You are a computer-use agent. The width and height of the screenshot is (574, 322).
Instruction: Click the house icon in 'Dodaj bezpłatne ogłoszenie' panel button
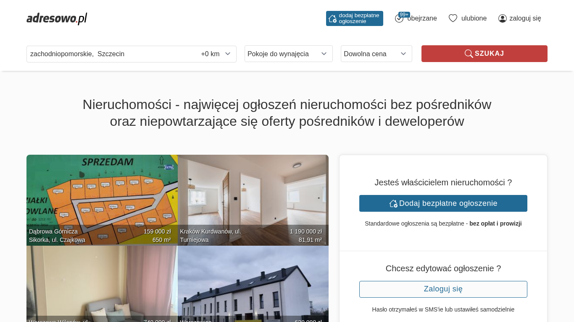[x=393, y=203]
